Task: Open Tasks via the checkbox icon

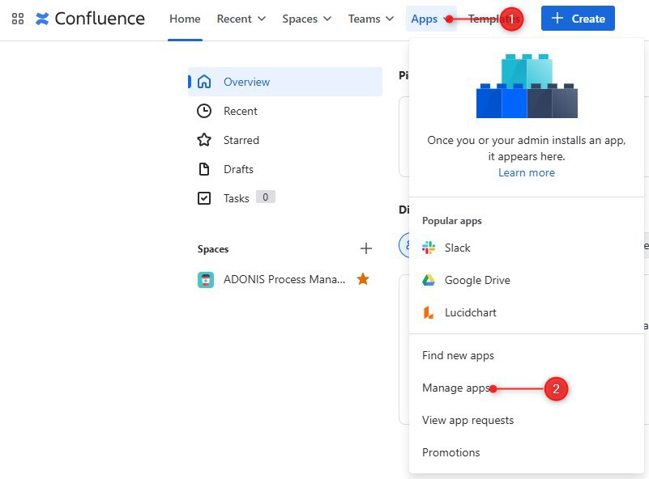Action: [x=204, y=198]
